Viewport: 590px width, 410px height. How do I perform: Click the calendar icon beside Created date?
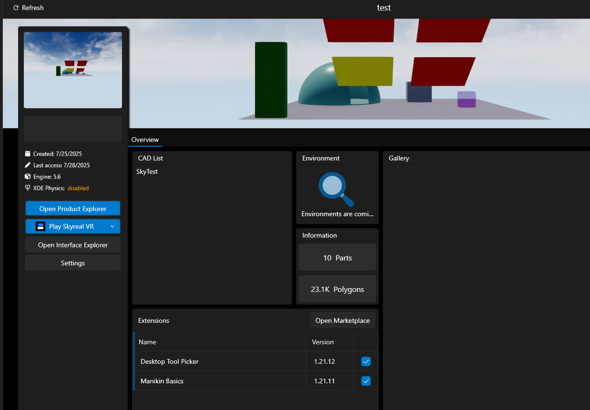pyautogui.click(x=28, y=154)
